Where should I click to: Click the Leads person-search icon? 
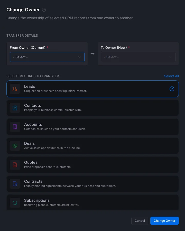pyautogui.click(x=15, y=89)
